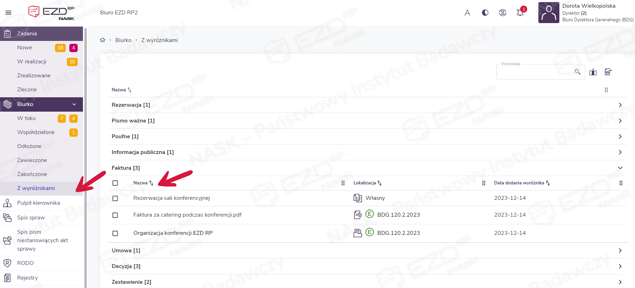Click the Wyszukaj search field

[x=535, y=72]
